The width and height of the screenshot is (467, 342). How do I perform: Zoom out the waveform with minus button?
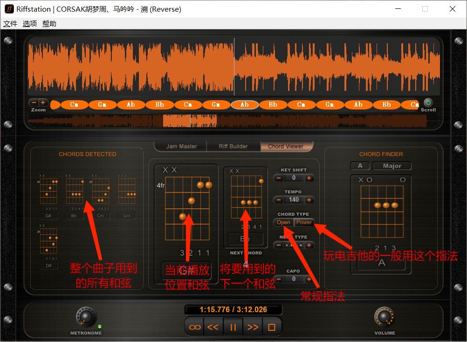coord(34,103)
